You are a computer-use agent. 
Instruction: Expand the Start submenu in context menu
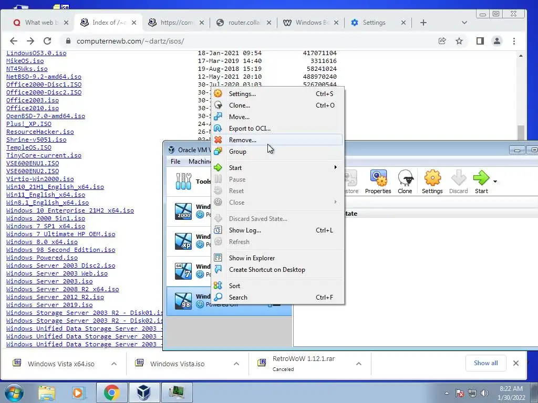pos(277,167)
